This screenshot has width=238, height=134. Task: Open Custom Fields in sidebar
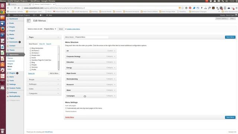tap(15, 88)
